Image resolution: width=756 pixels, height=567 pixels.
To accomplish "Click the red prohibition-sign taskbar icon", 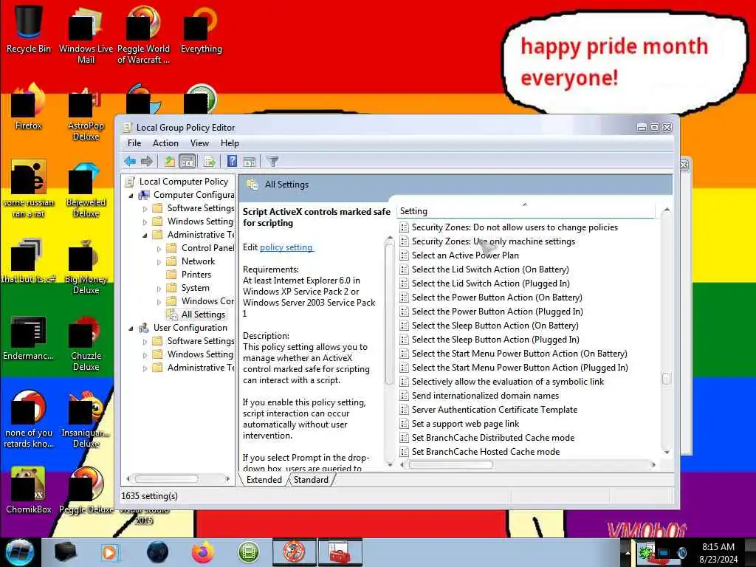I will pos(294,552).
